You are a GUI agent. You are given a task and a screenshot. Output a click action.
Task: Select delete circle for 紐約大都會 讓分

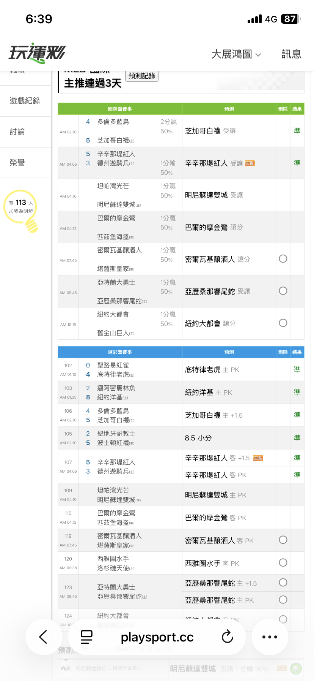click(x=283, y=323)
